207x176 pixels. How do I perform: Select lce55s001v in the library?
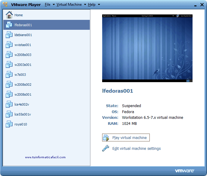(x=46, y=114)
